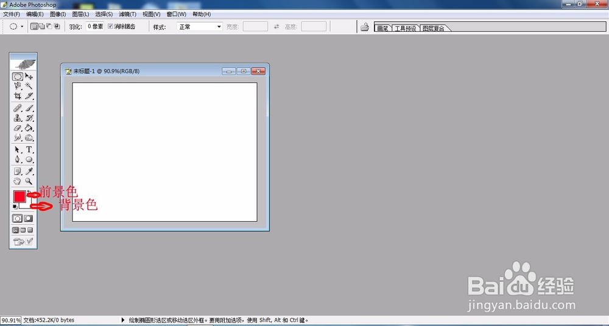This screenshot has height=326, width=609.
Task: Open the 选择(S) menu
Action: click(x=104, y=14)
